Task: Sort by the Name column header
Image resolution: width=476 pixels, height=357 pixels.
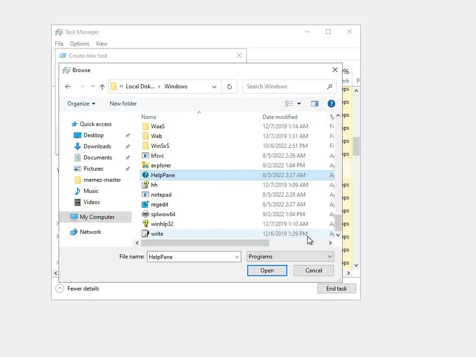Action: click(x=149, y=117)
